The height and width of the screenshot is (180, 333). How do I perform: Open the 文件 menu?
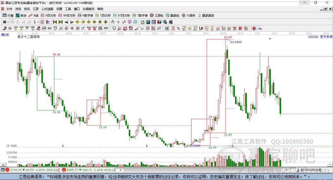tap(9, 9)
